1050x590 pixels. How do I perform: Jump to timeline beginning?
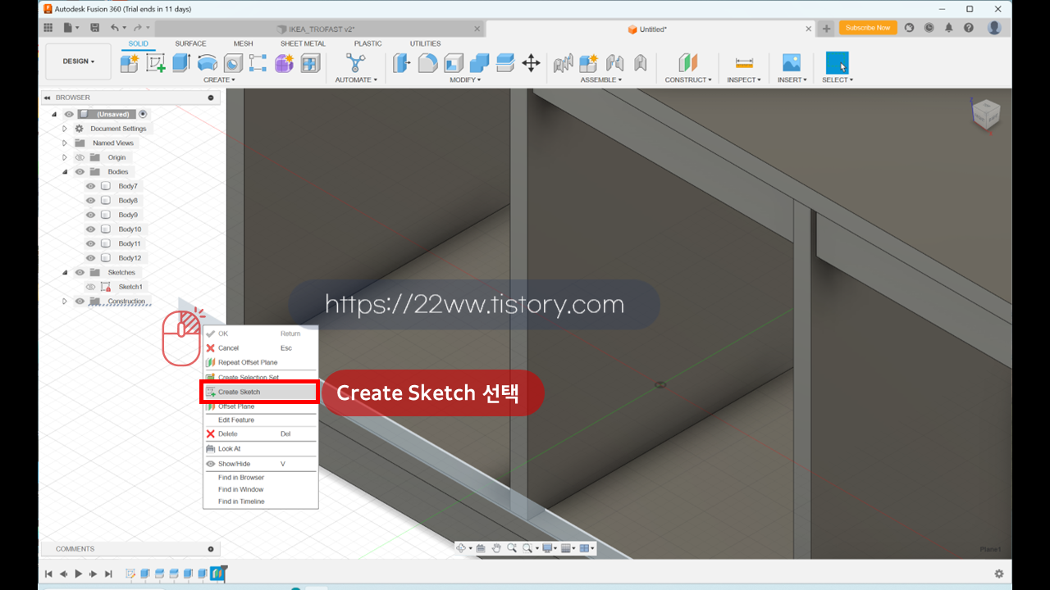[48, 574]
